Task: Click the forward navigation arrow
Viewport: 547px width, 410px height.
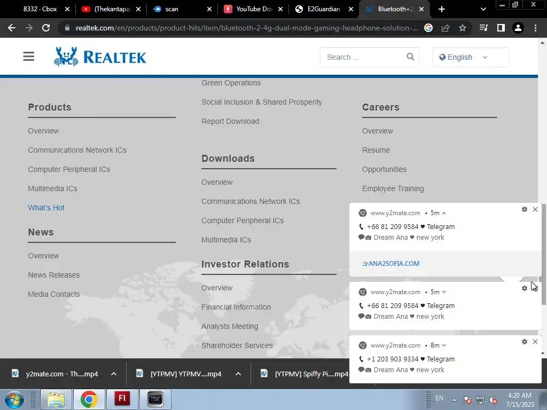Action: pyautogui.click(x=29, y=28)
